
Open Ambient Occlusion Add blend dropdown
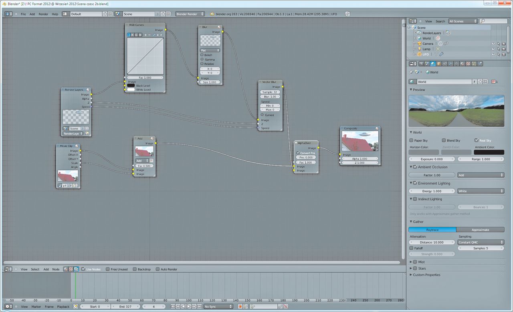(x=481, y=175)
